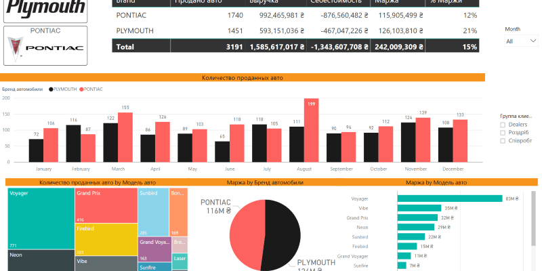The height and width of the screenshot is (271, 542).
Task: Select the Firebird treemap tile
Action: pos(106,240)
